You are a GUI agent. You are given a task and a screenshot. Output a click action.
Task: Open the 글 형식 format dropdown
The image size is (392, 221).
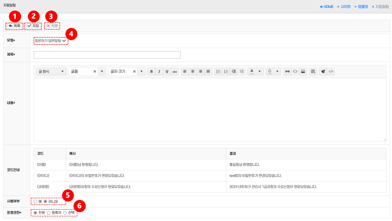tap(52, 72)
